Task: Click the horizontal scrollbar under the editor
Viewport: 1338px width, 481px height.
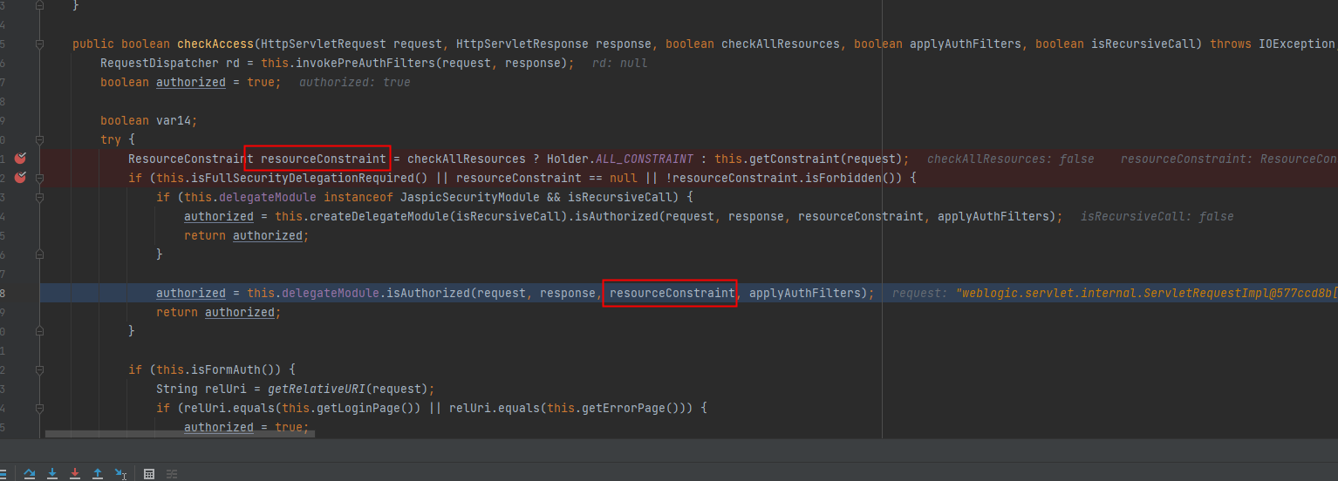Action: tap(180, 433)
